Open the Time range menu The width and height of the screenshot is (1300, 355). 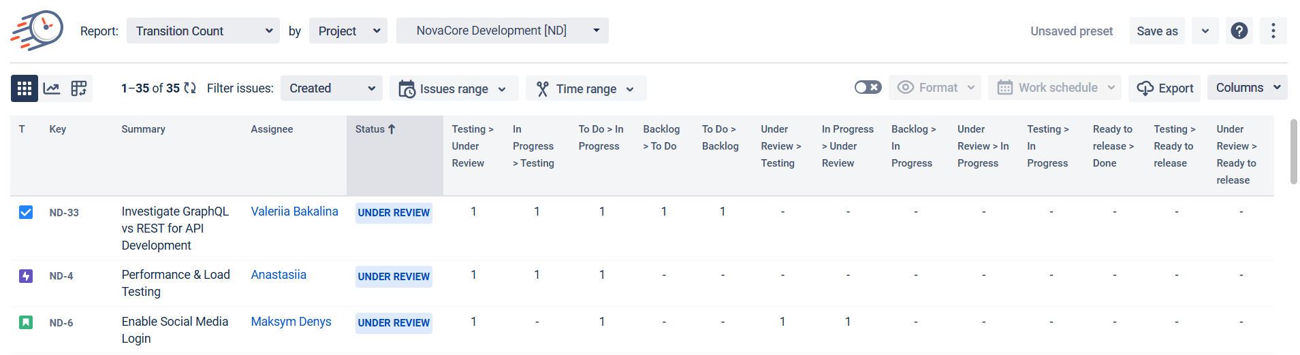point(586,88)
